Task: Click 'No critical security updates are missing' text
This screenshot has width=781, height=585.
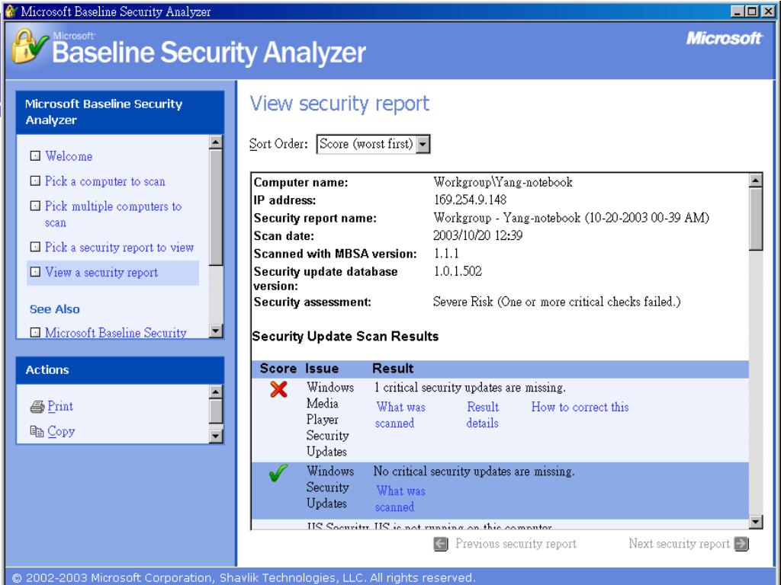Action: [474, 472]
